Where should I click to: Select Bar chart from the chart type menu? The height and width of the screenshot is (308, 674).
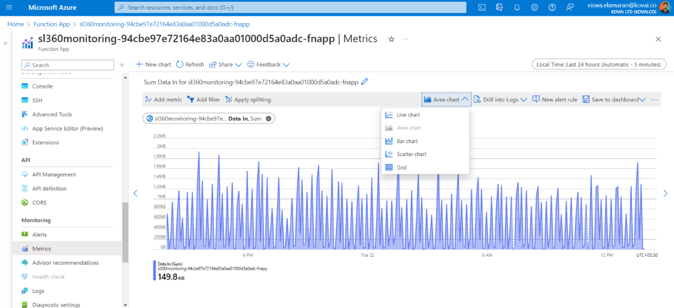pyautogui.click(x=407, y=141)
